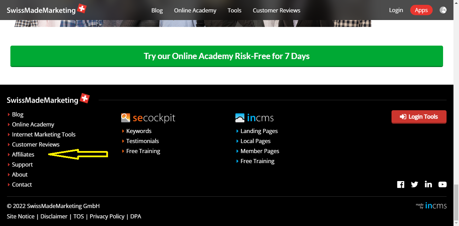Click the SwissMadeMarketing footer logo
The width and height of the screenshot is (459, 226).
48,99
